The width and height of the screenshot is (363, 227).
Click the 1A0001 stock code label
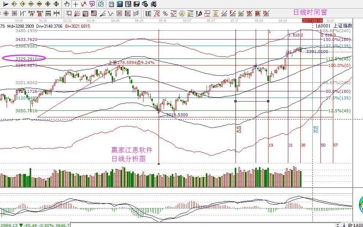(x=323, y=26)
